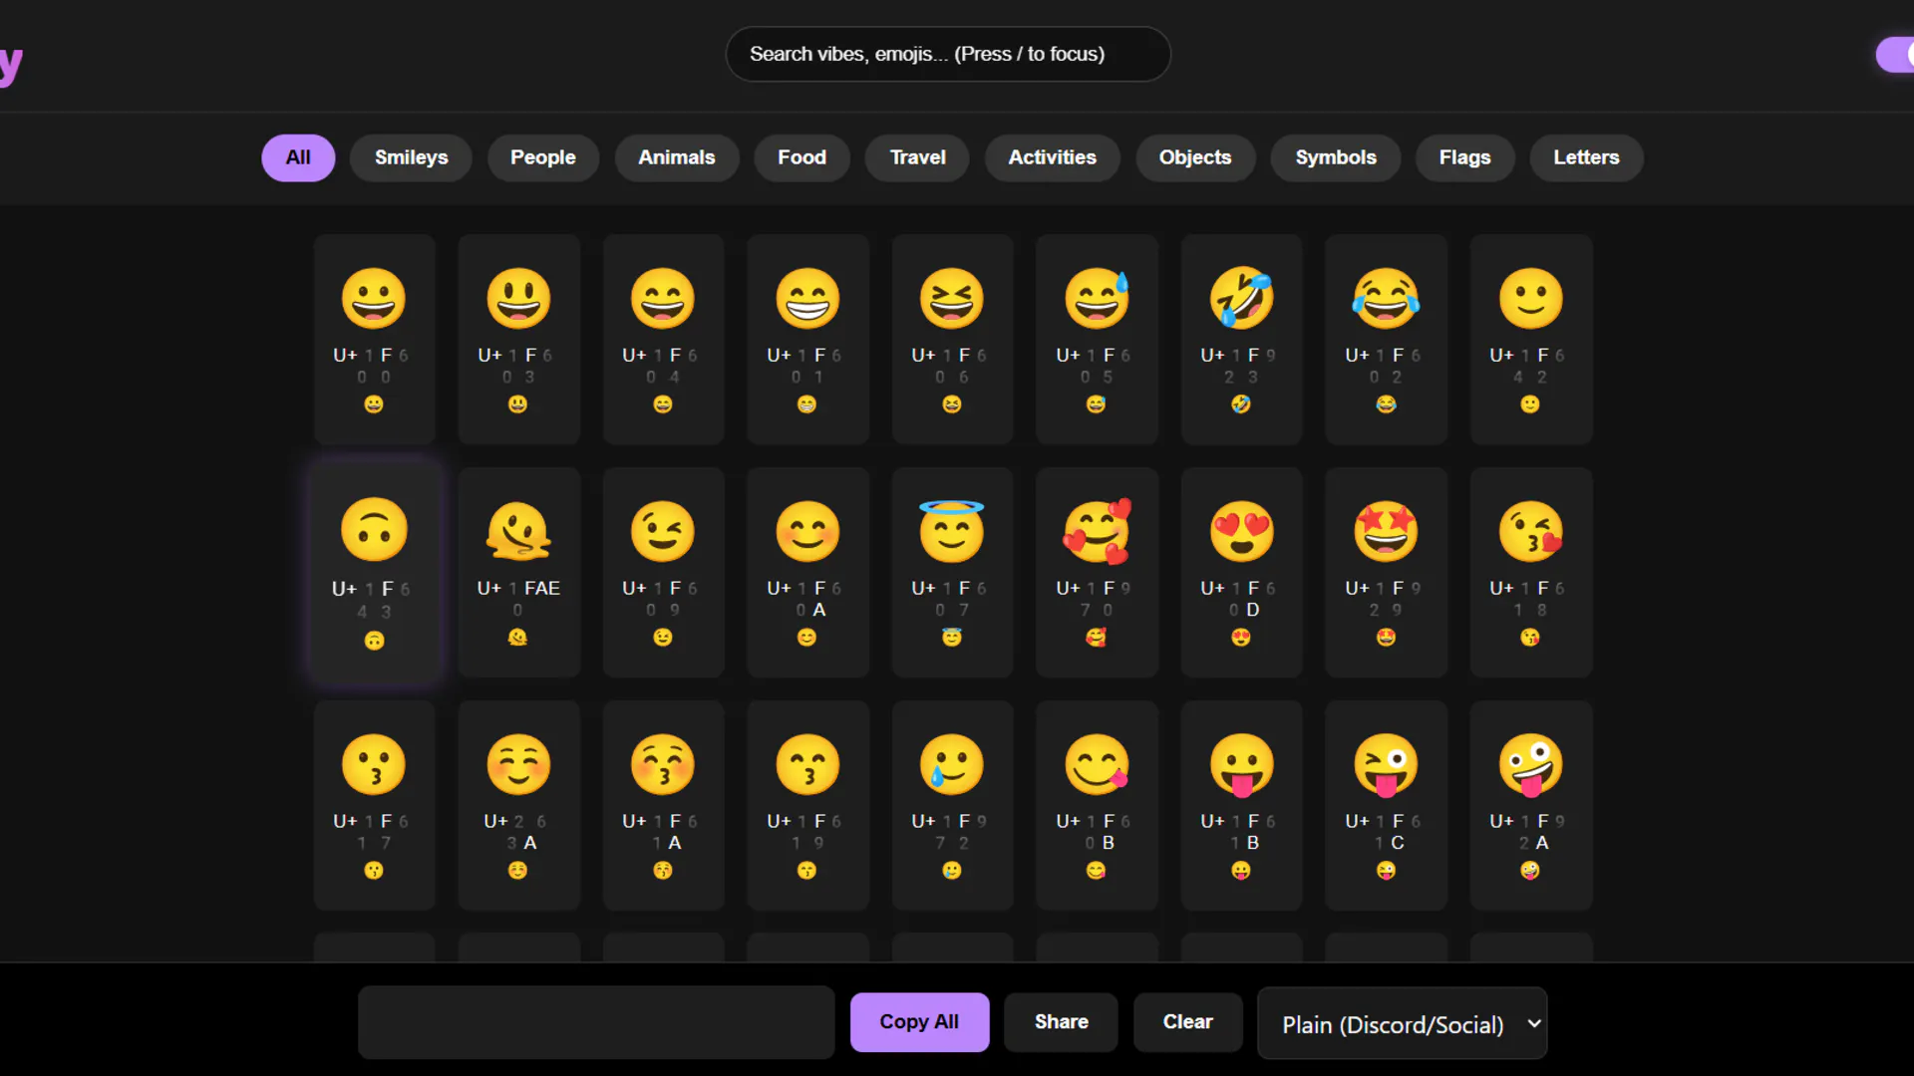The height and width of the screenshot is (1076, 1914).
Task: Select the halo angel face emoji
Action: (952, 573)
